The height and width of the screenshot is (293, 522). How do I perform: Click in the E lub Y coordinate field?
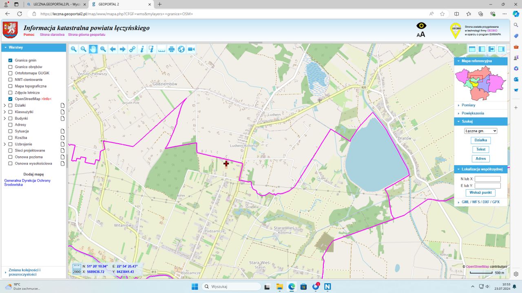488,186
